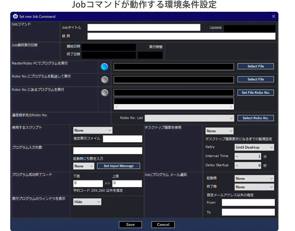Click the 指定実行ファイル input field
This screenshot has height=231, width=295.
click(123, 139)
